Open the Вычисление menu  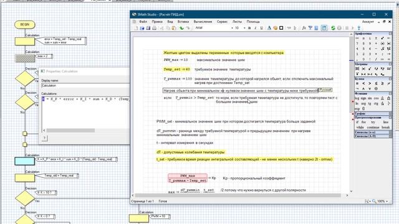point(203,22)
